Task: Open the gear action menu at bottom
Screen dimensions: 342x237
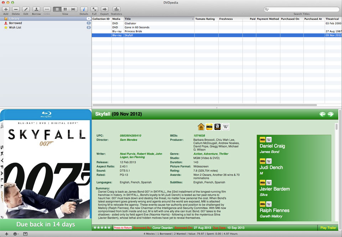Action: tap(16, 234)
